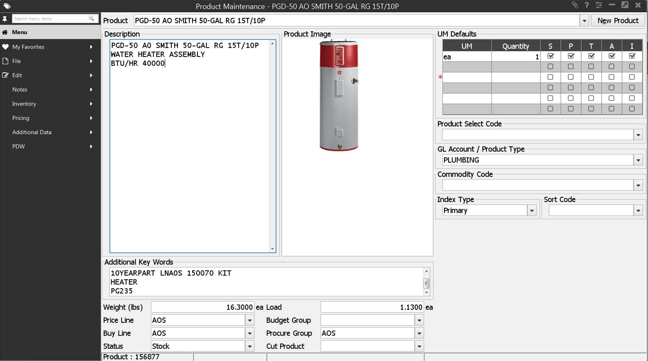Screen dimensions: 648x361
Task: Open the Additional Data menu
Action: tap(50, 132)
